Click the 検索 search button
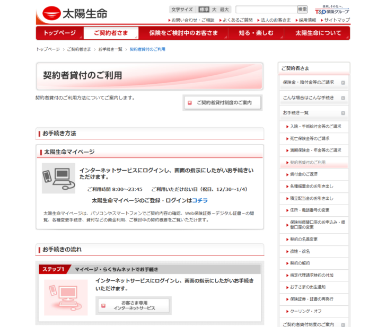 pos(302,10)
